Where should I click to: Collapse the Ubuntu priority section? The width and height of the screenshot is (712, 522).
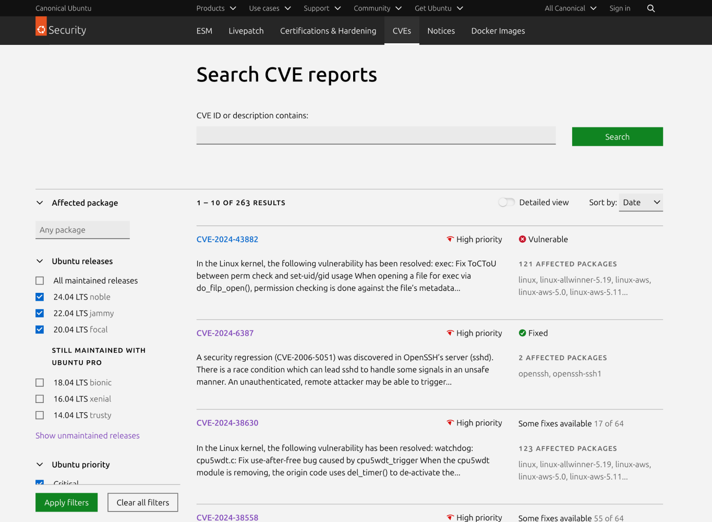[x=40, y=465]
